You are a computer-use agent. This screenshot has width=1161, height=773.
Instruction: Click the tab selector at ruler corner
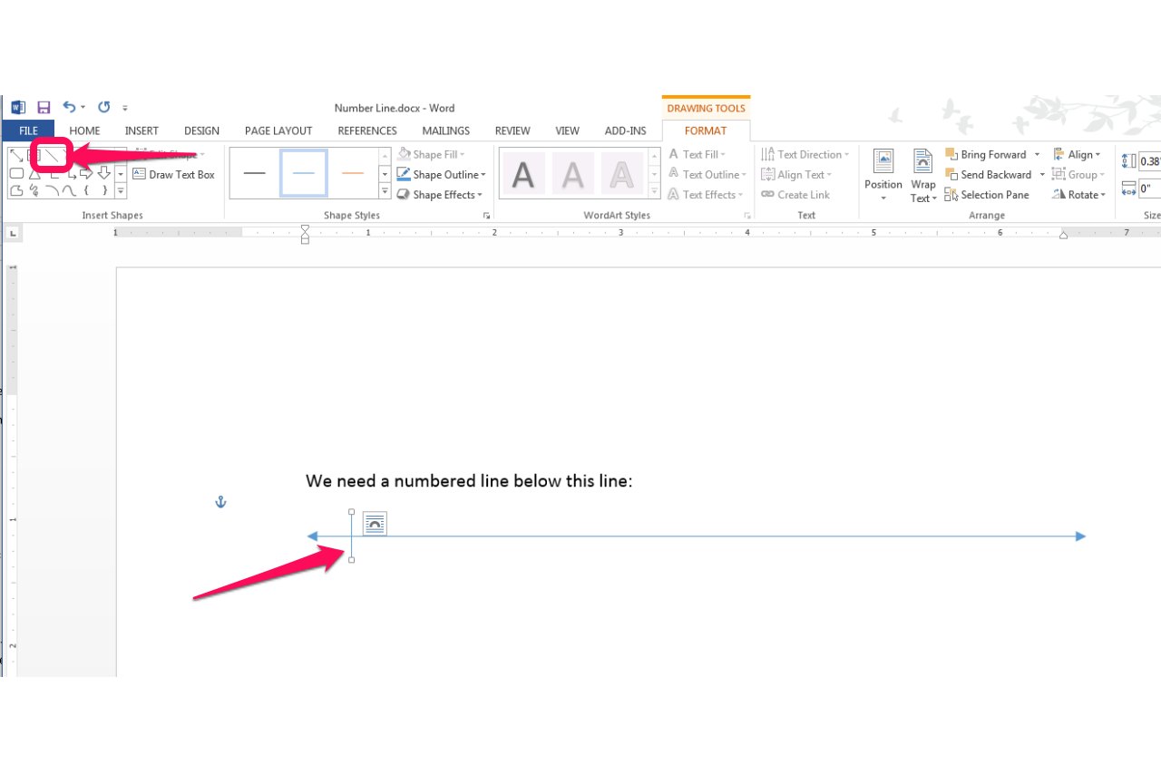13,233
